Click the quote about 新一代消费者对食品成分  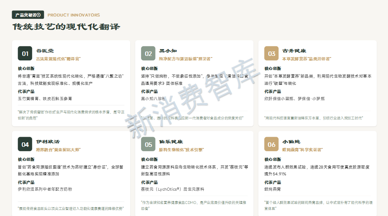pos(192,118)
